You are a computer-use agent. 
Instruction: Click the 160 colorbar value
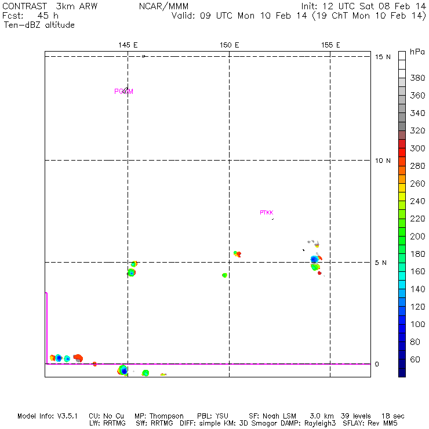(417, 271)
